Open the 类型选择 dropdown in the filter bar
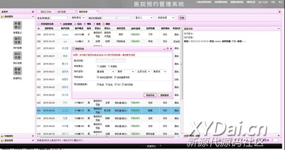Screen dimensions: 285x150 166,18
